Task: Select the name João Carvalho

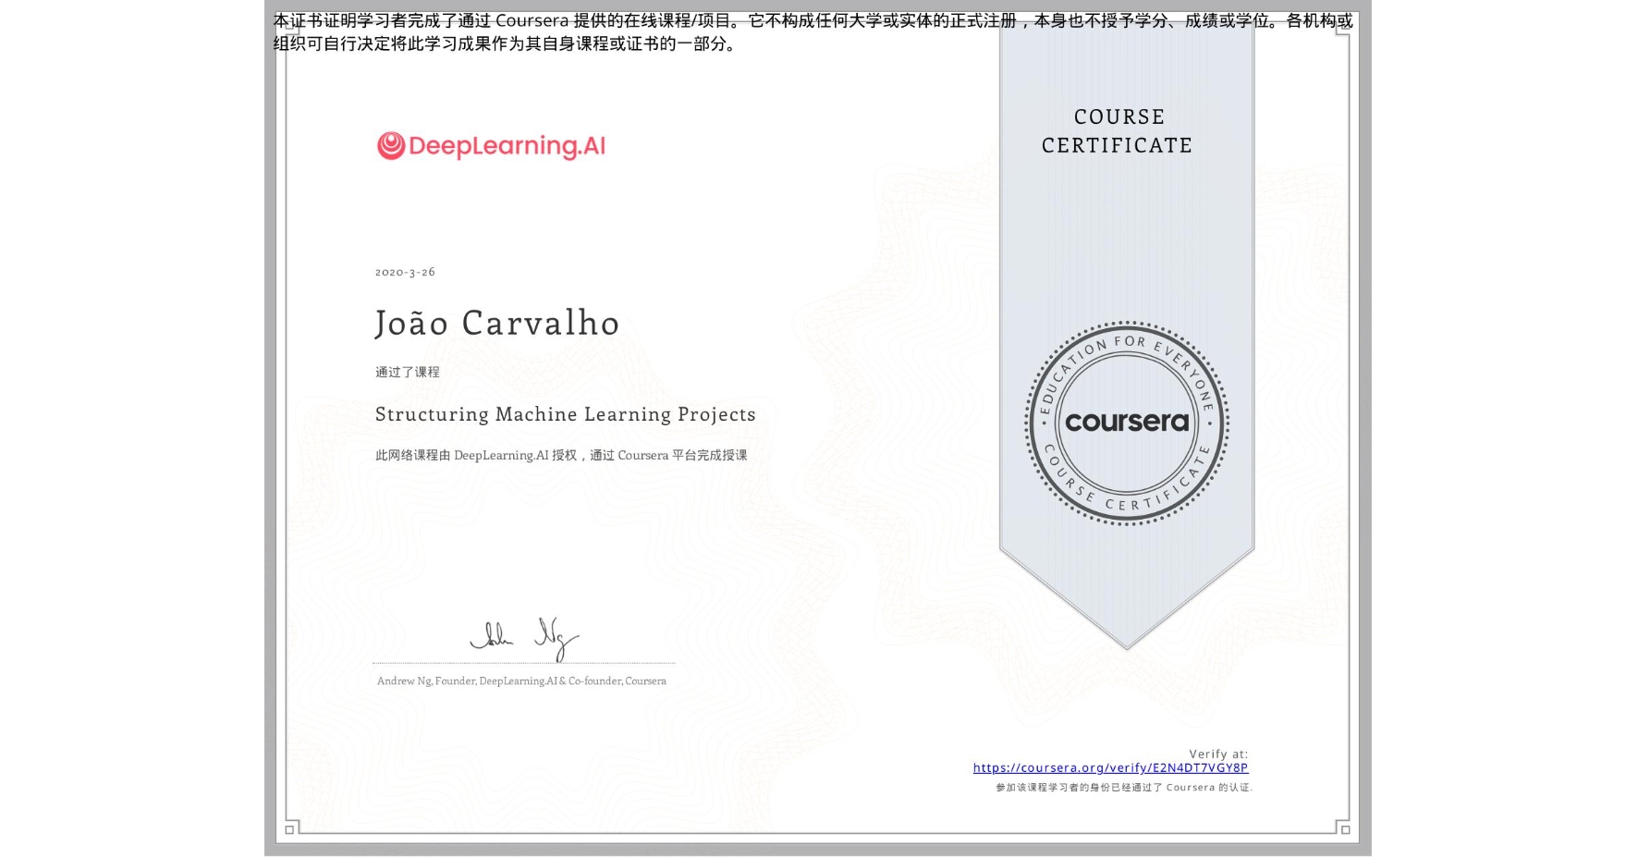Action: (x=497, y=323)
